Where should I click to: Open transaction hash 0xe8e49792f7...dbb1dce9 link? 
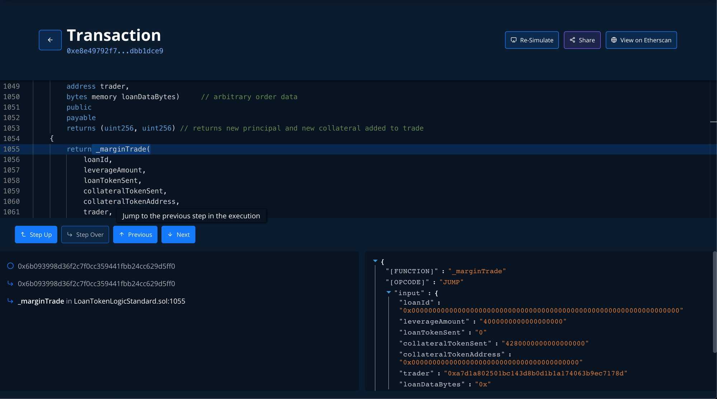click(x=115, y=51)
